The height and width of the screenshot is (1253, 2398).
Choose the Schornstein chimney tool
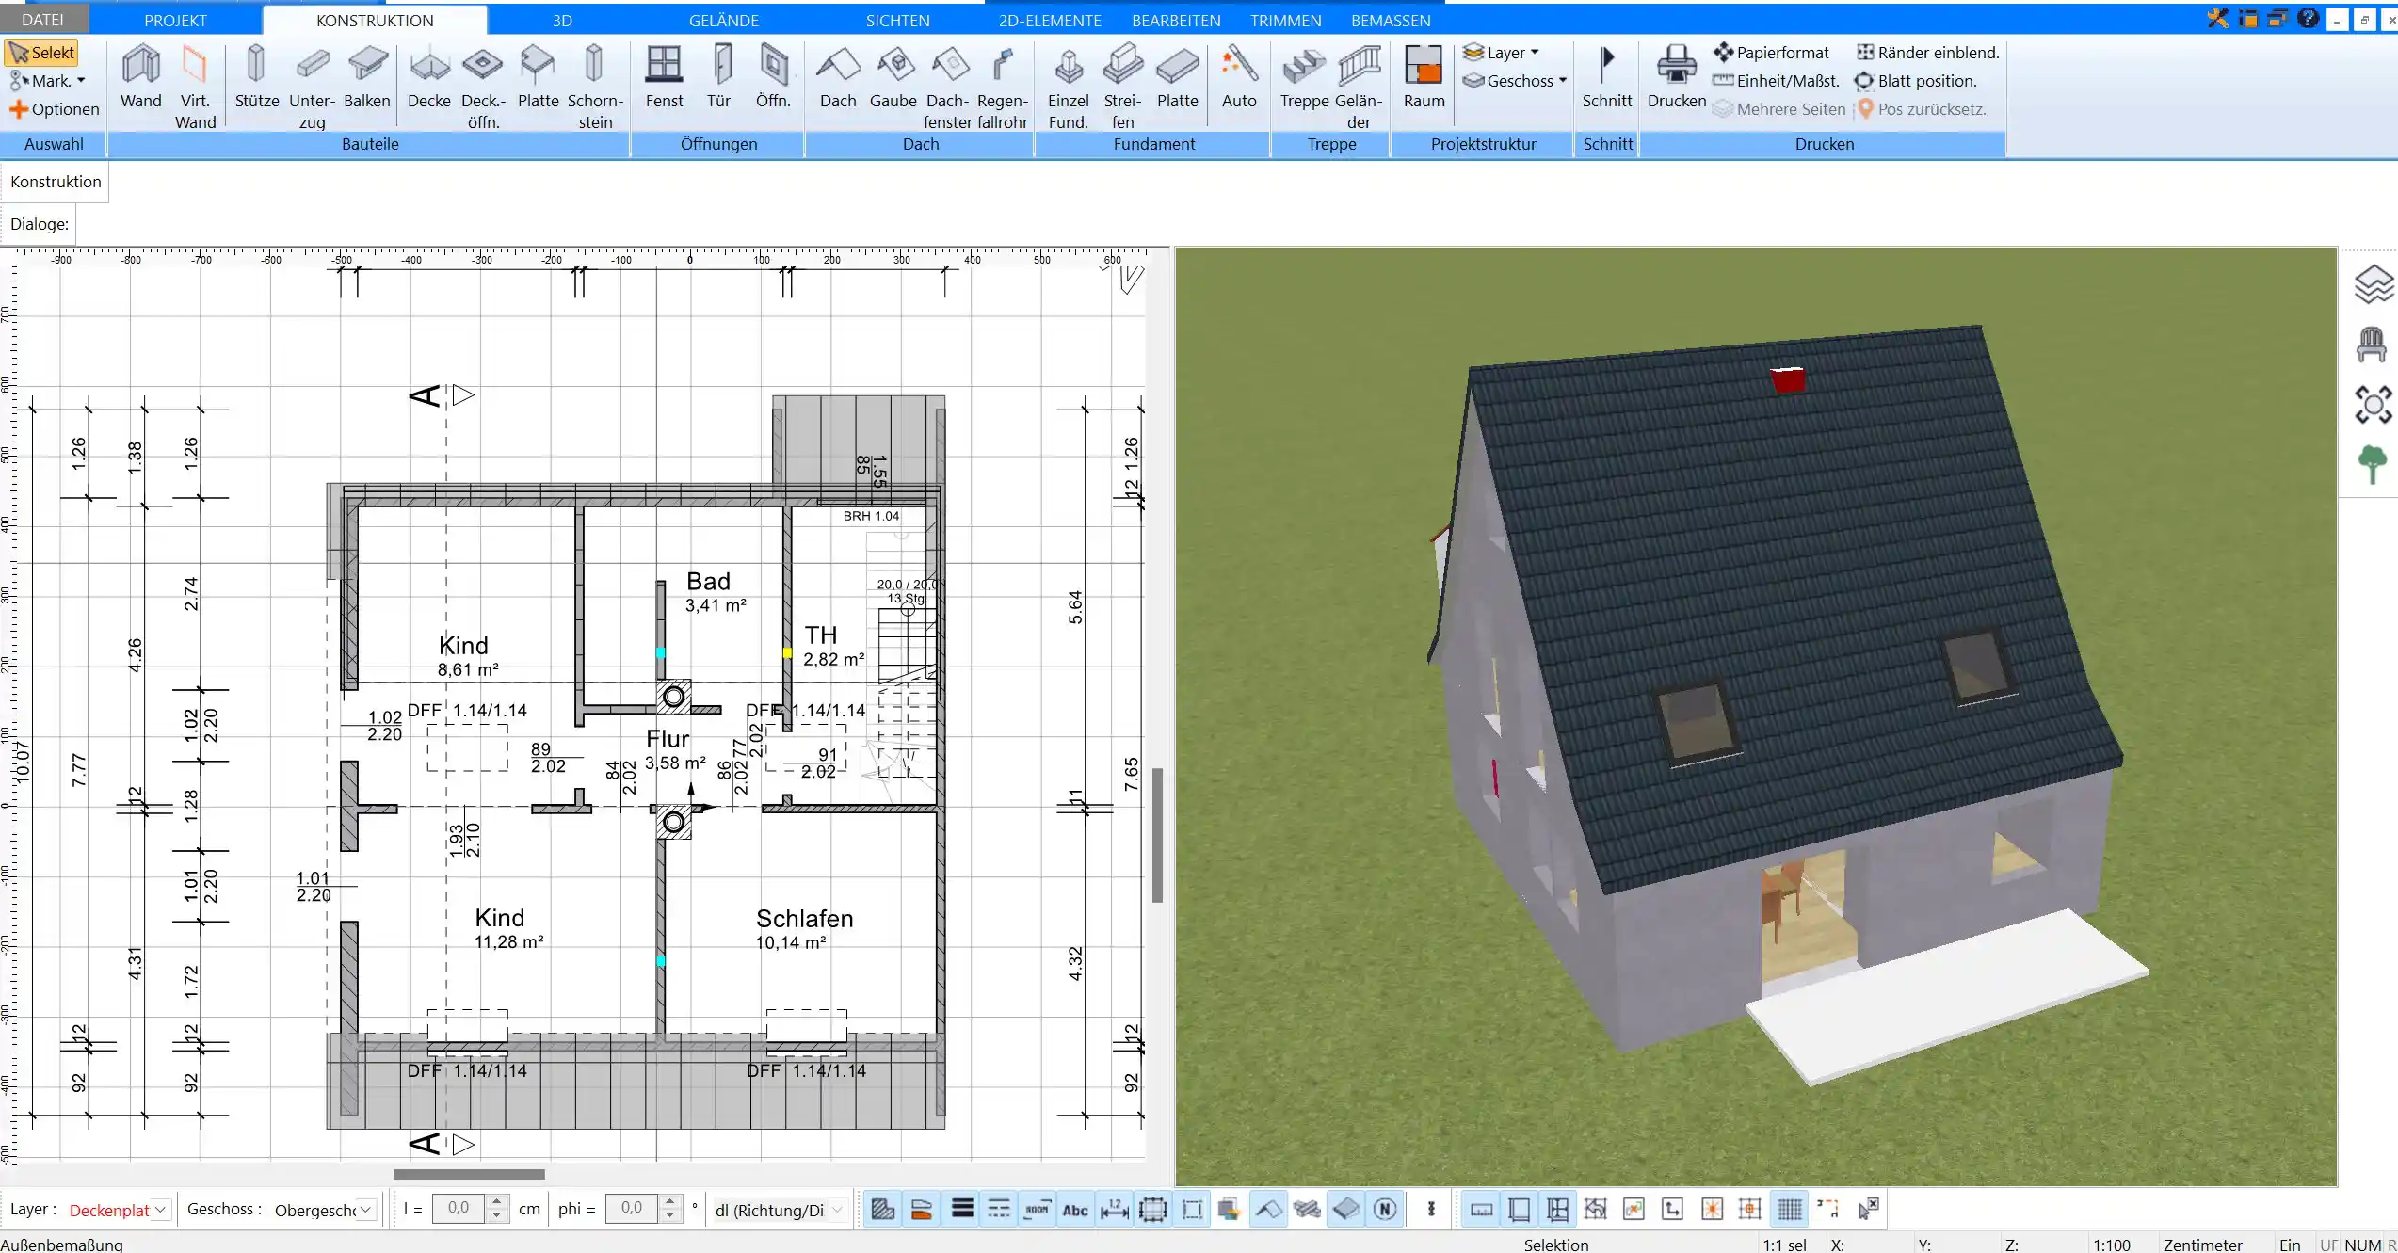point(594,87)
